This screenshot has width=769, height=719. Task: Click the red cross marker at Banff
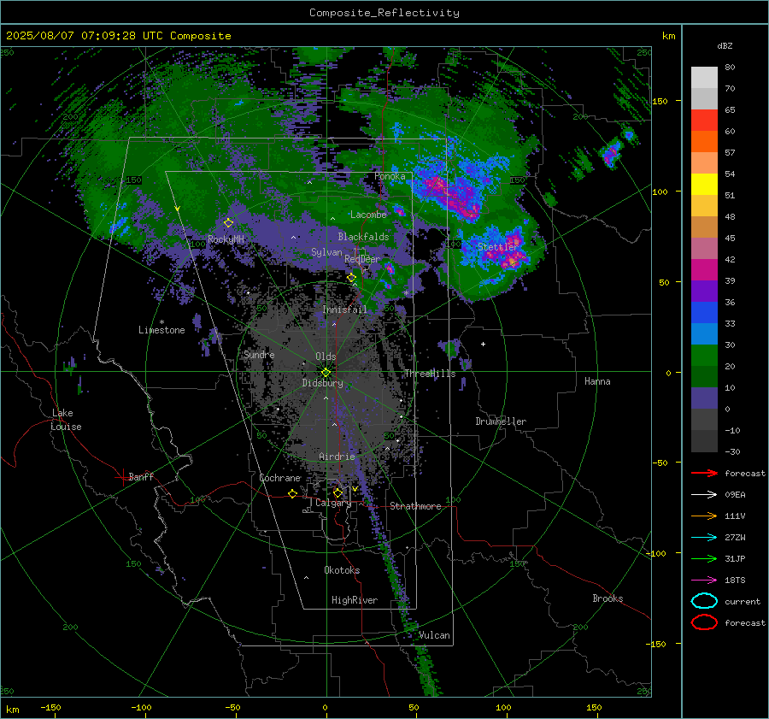(122, 477)
